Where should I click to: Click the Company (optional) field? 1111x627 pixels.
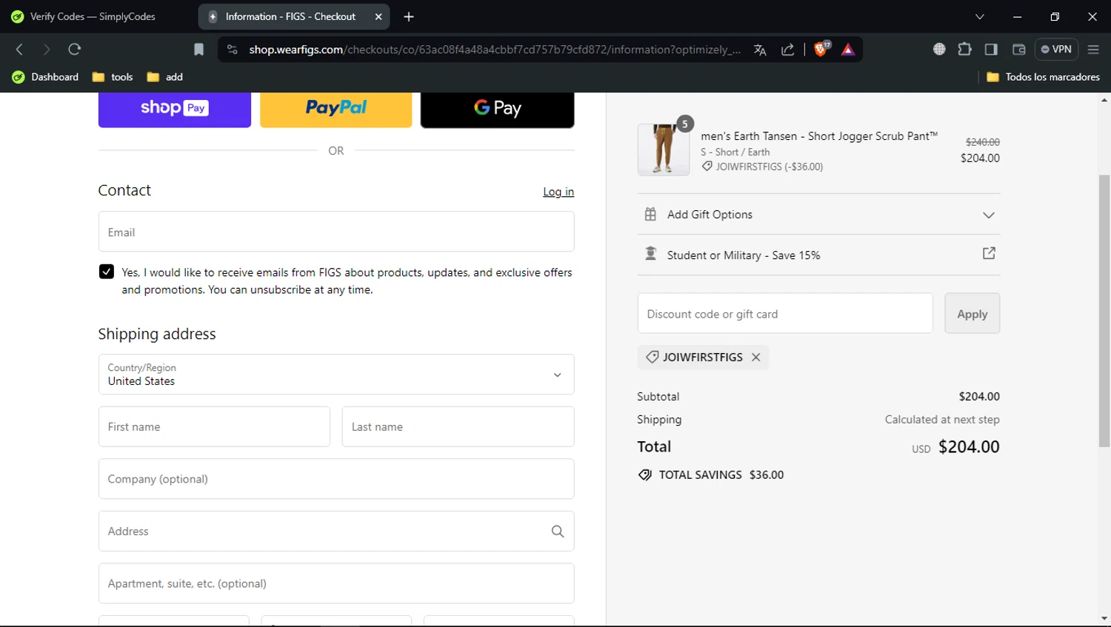pos(336,479)
